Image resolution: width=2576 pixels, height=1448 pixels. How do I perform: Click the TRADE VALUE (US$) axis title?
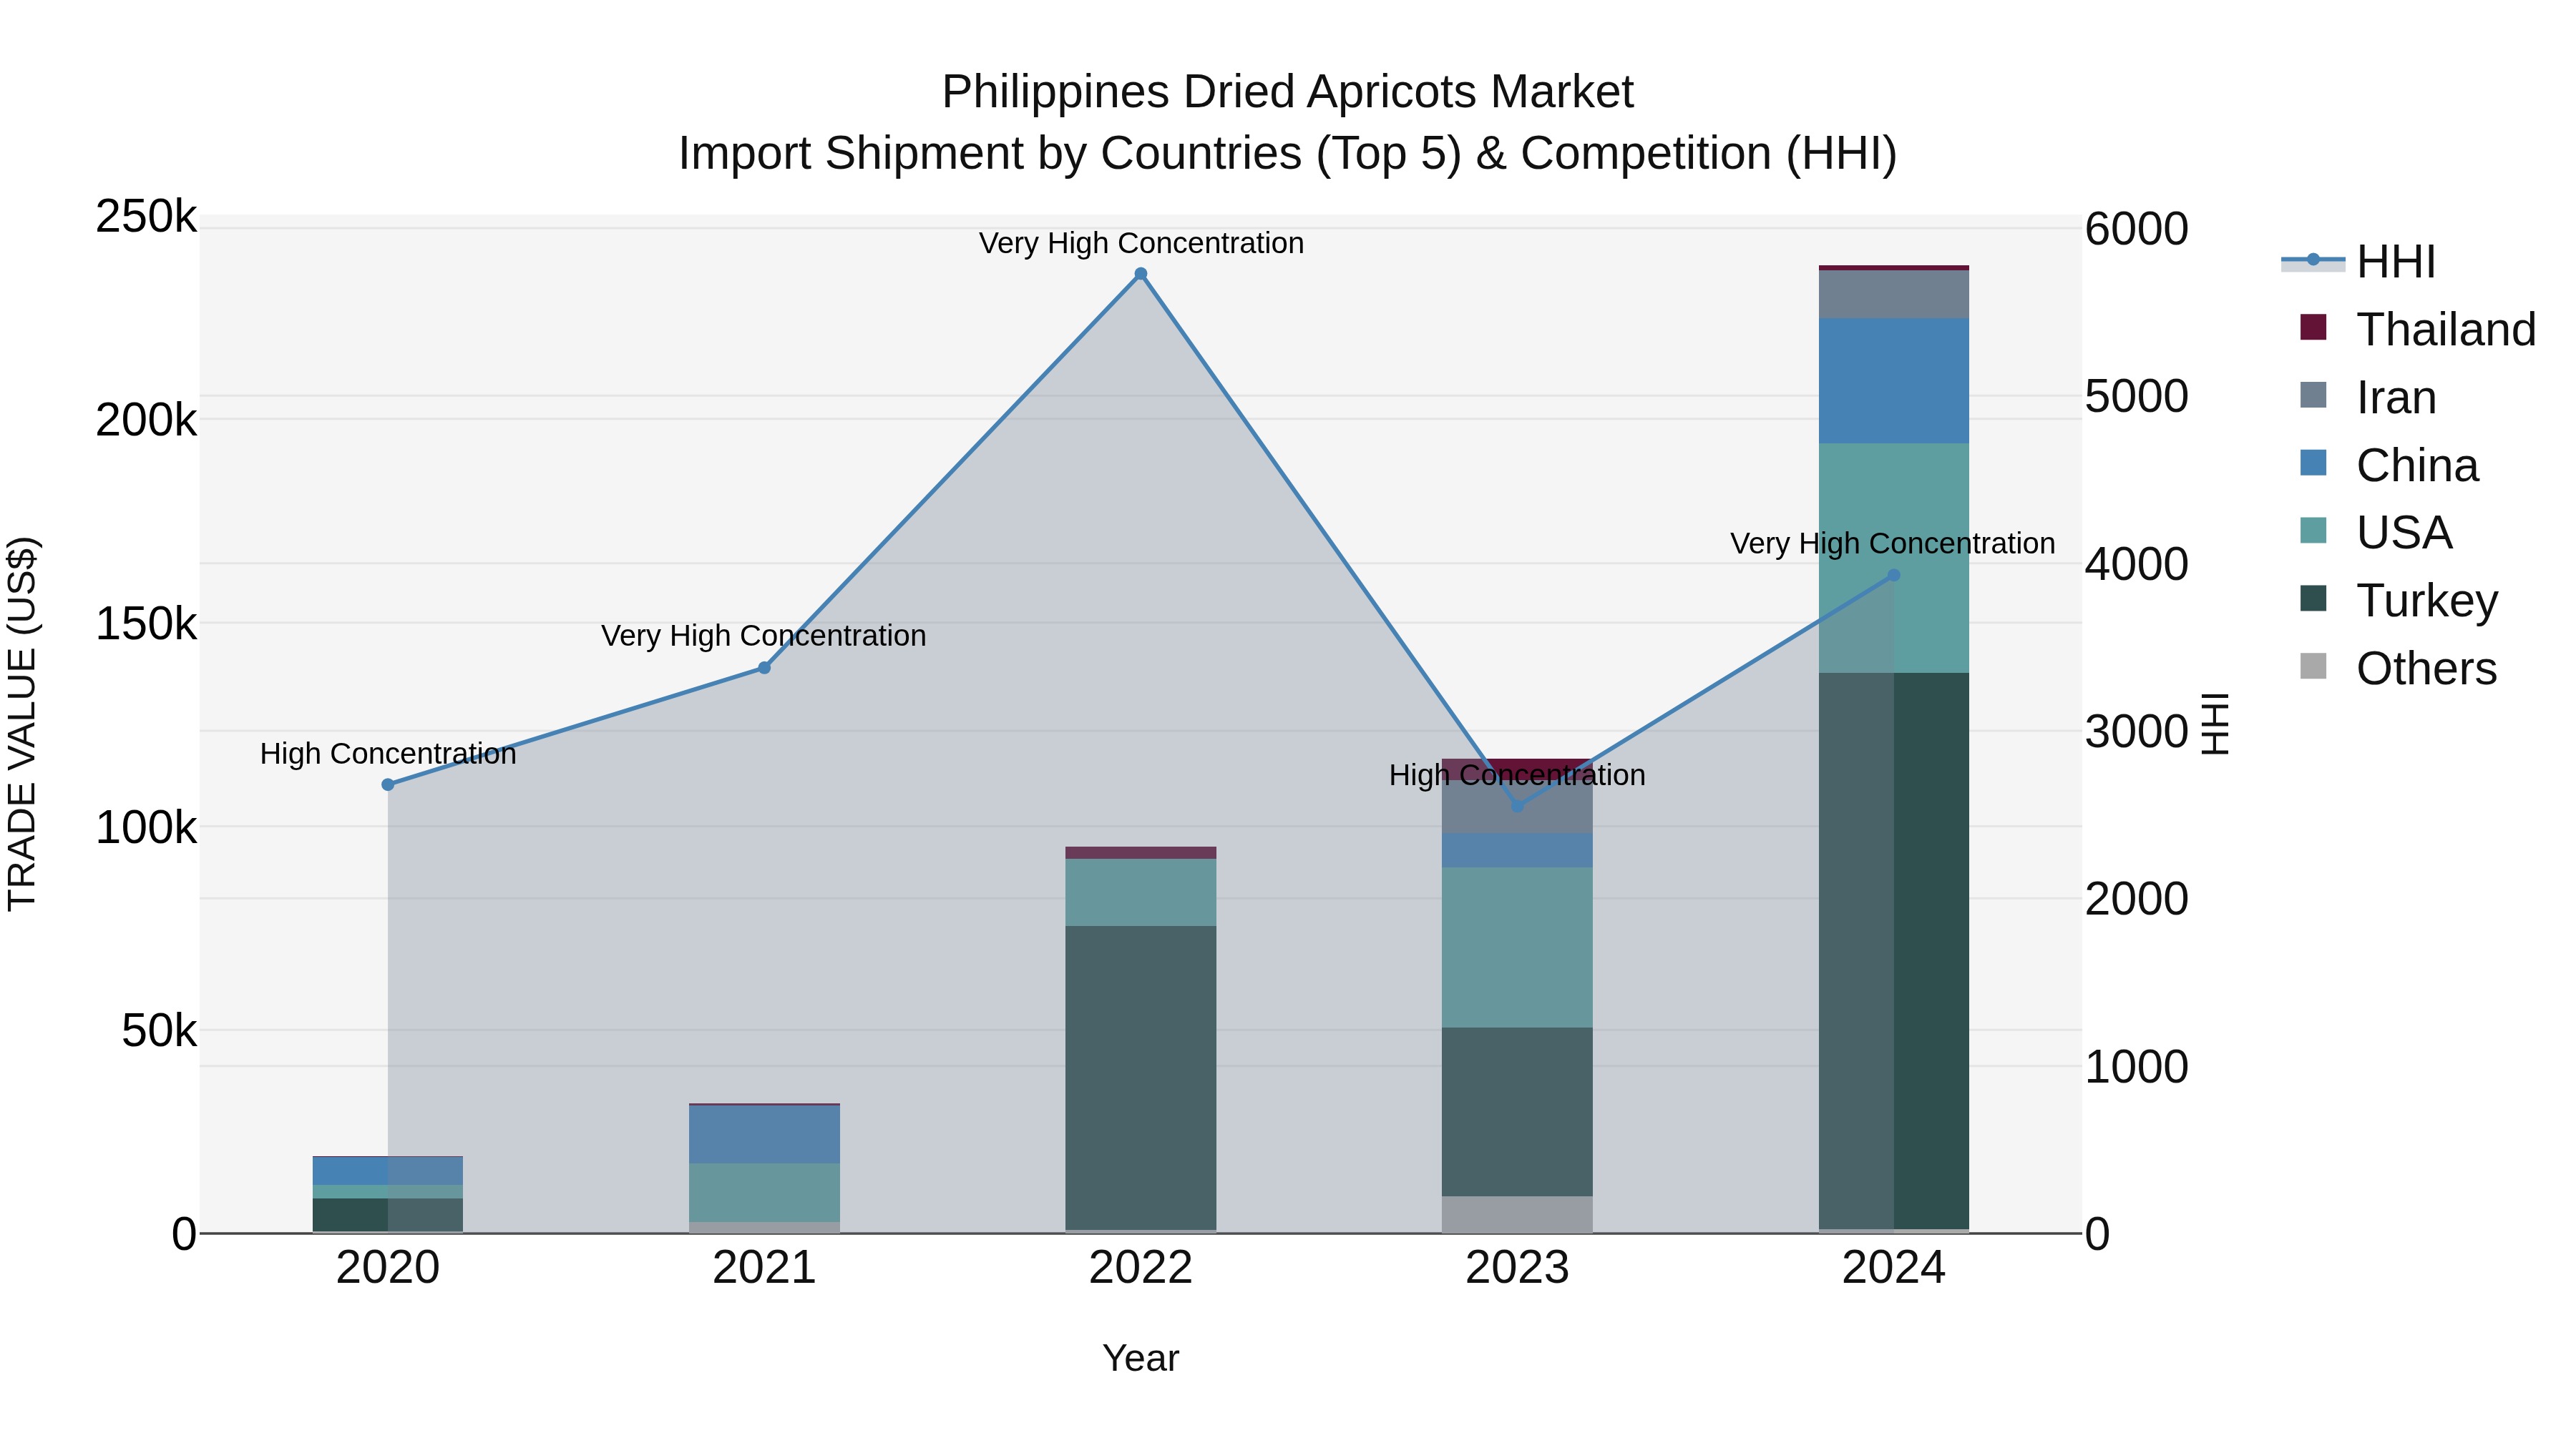pos(22,724)
